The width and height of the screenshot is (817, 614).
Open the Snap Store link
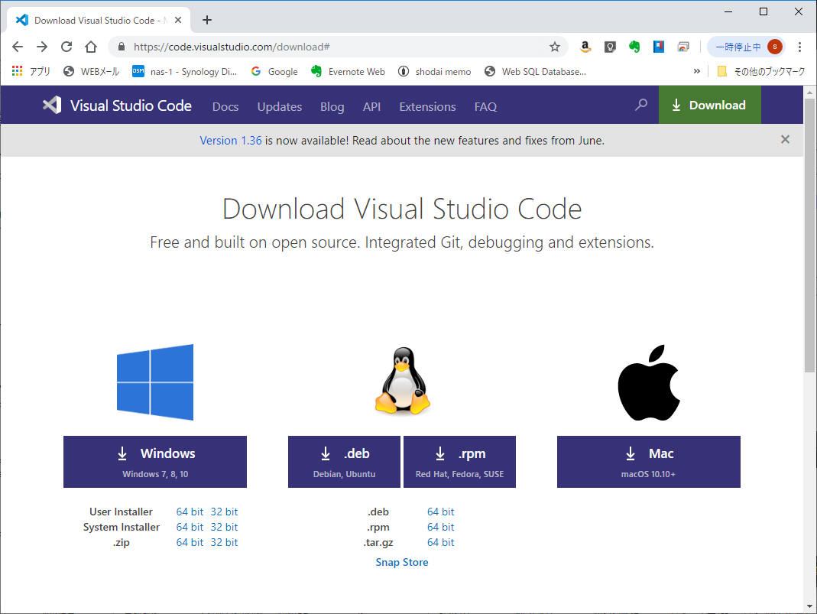pos(402,562)
